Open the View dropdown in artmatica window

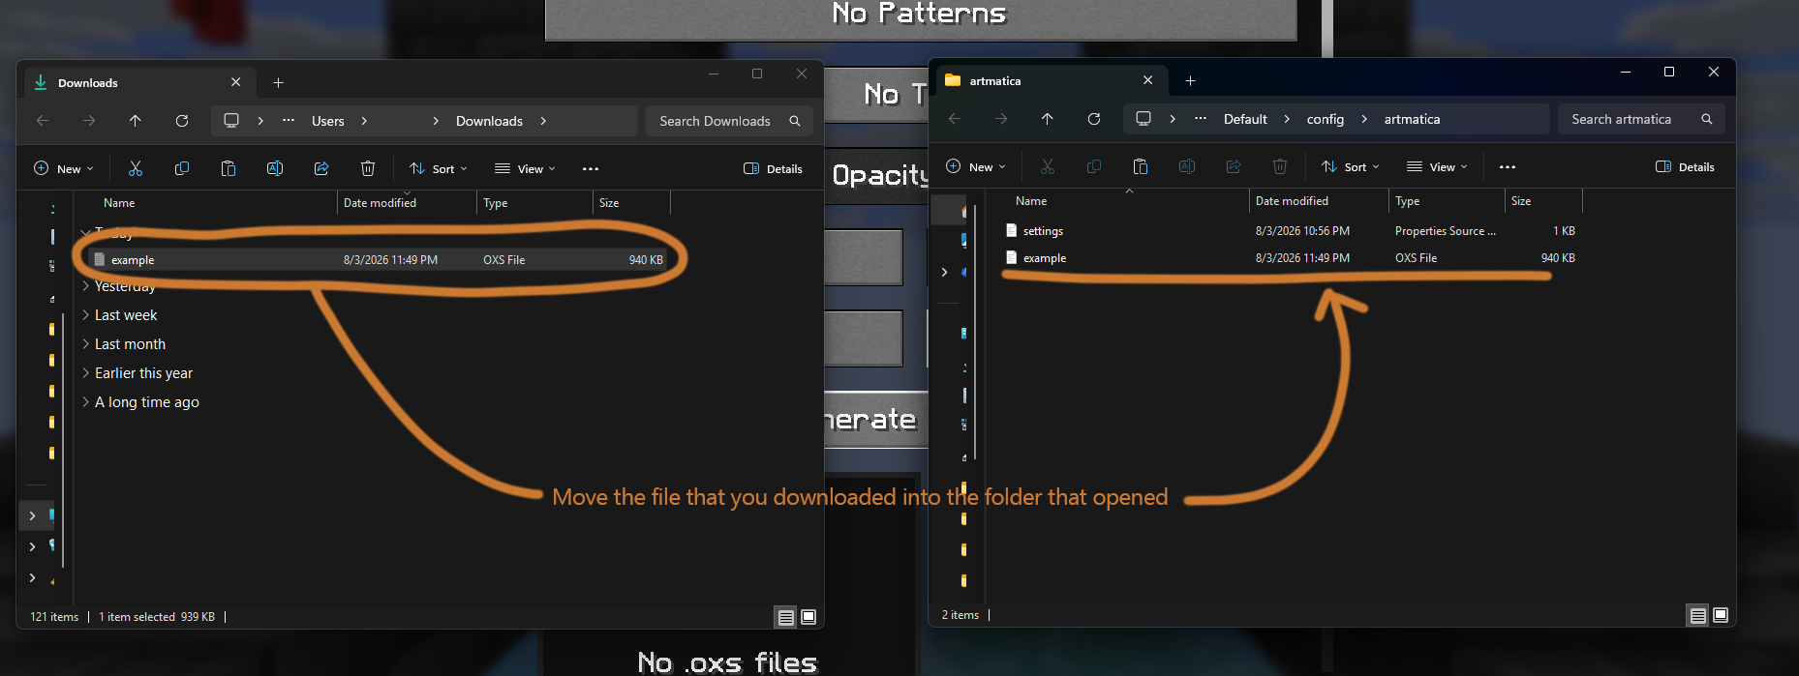(x=1437, y=166)
